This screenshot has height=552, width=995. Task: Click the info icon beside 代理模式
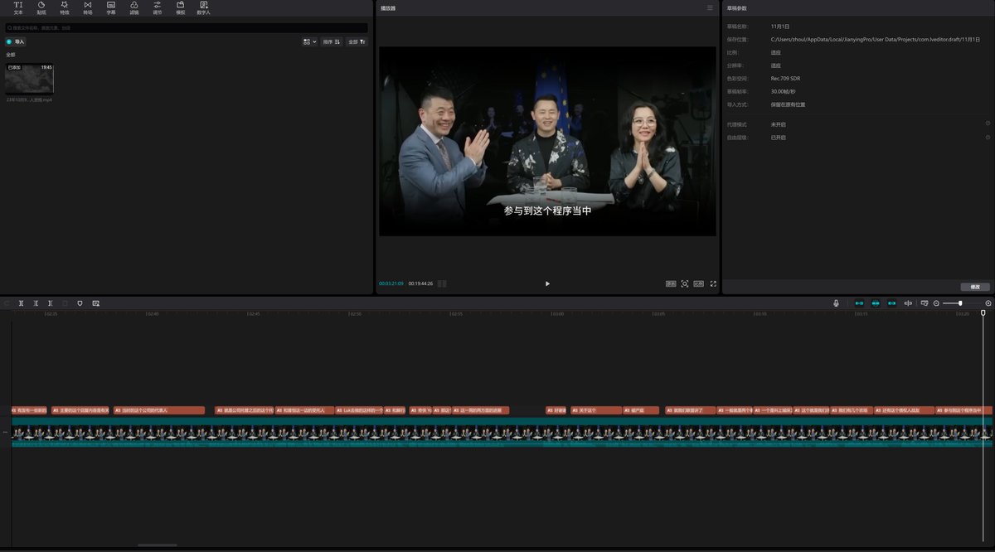click(988, 123)
